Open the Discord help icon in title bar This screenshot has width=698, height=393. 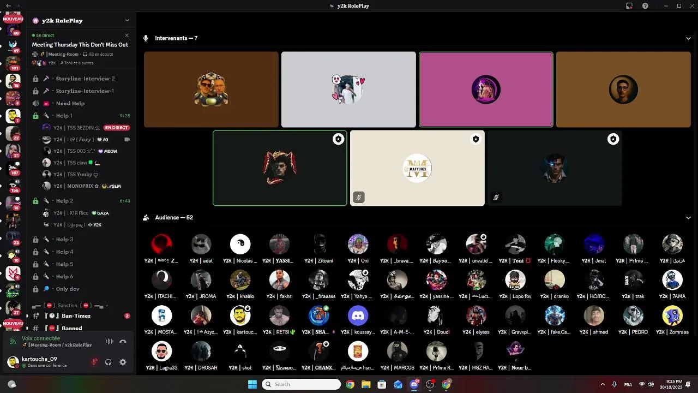[645, 6]
